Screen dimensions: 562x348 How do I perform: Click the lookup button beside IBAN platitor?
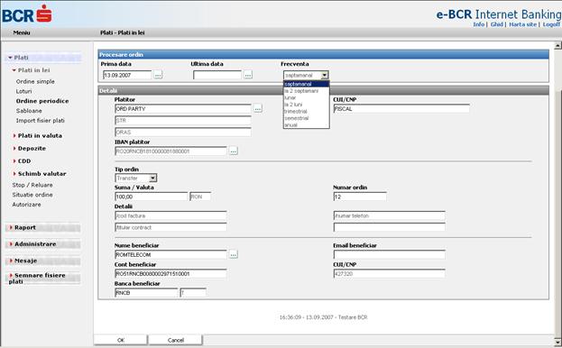[234, 151]
